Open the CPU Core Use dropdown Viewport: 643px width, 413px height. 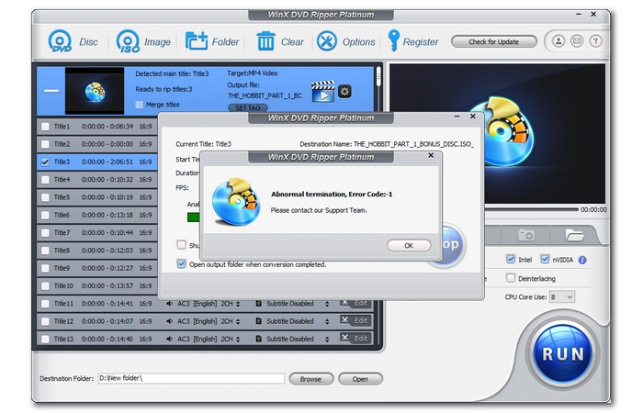(562, 296)
